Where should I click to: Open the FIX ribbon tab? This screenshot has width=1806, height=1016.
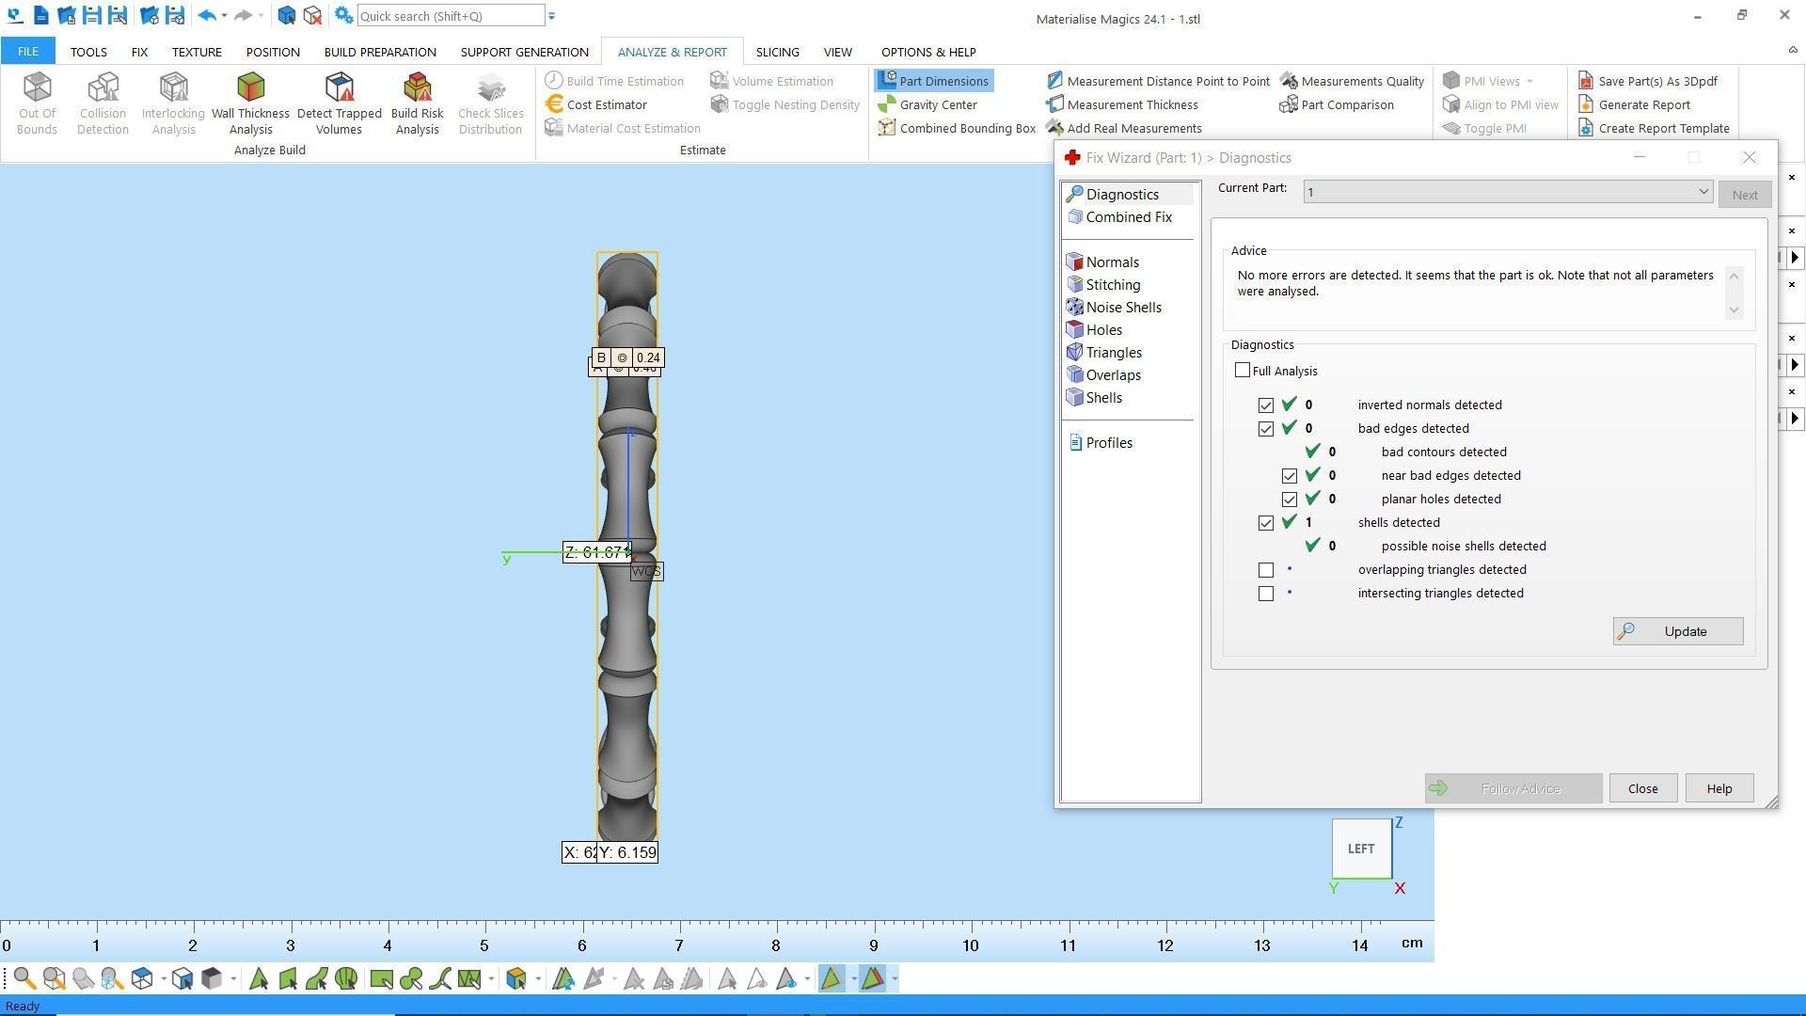coord(139,52)
